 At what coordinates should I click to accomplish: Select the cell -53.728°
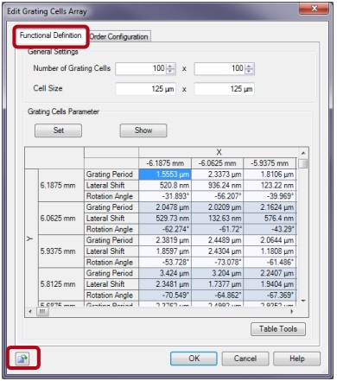165,262
